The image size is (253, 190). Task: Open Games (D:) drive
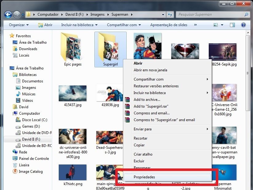tap(31, 126)
